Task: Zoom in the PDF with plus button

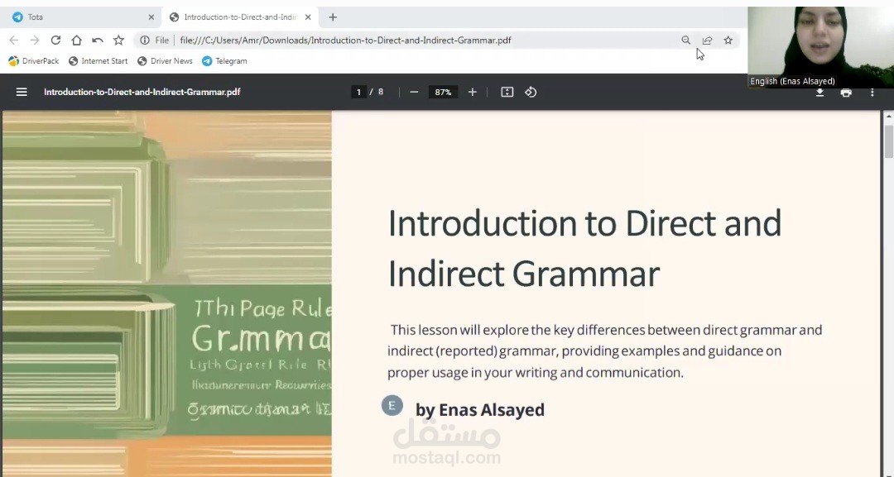Action: click(472, 93)
